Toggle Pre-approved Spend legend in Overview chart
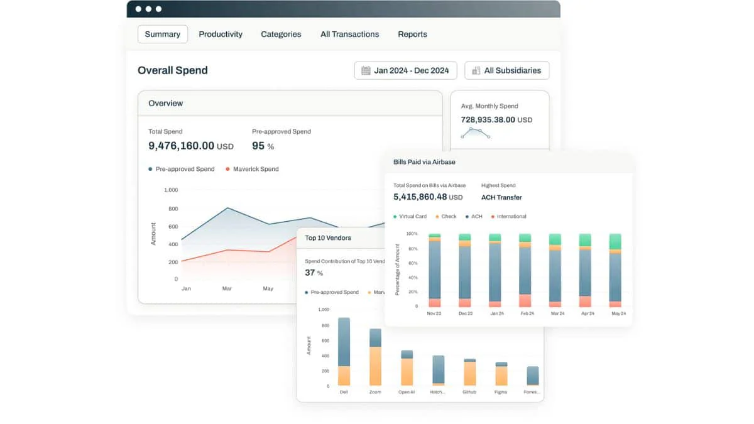Screen dimensions: 754x424 [x=182, y=169]
